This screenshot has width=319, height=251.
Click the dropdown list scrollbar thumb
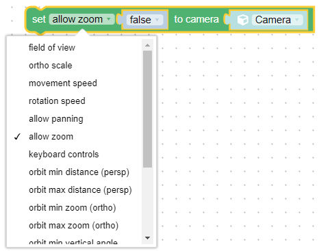(x=147, y=109)
